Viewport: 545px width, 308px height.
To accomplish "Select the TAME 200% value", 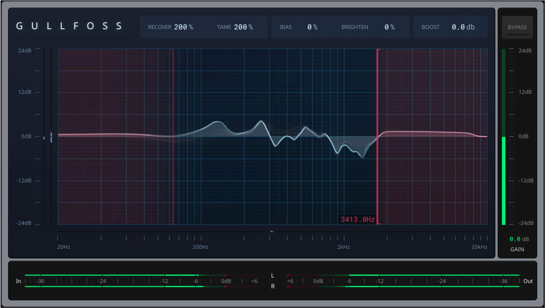I will 243,27.
